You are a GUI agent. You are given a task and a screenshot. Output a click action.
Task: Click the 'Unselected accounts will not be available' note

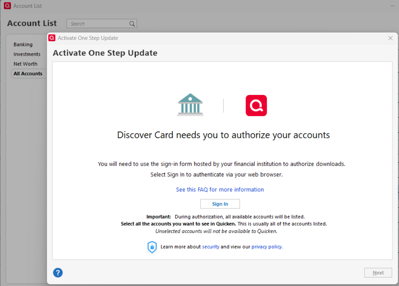pos(216,231)
